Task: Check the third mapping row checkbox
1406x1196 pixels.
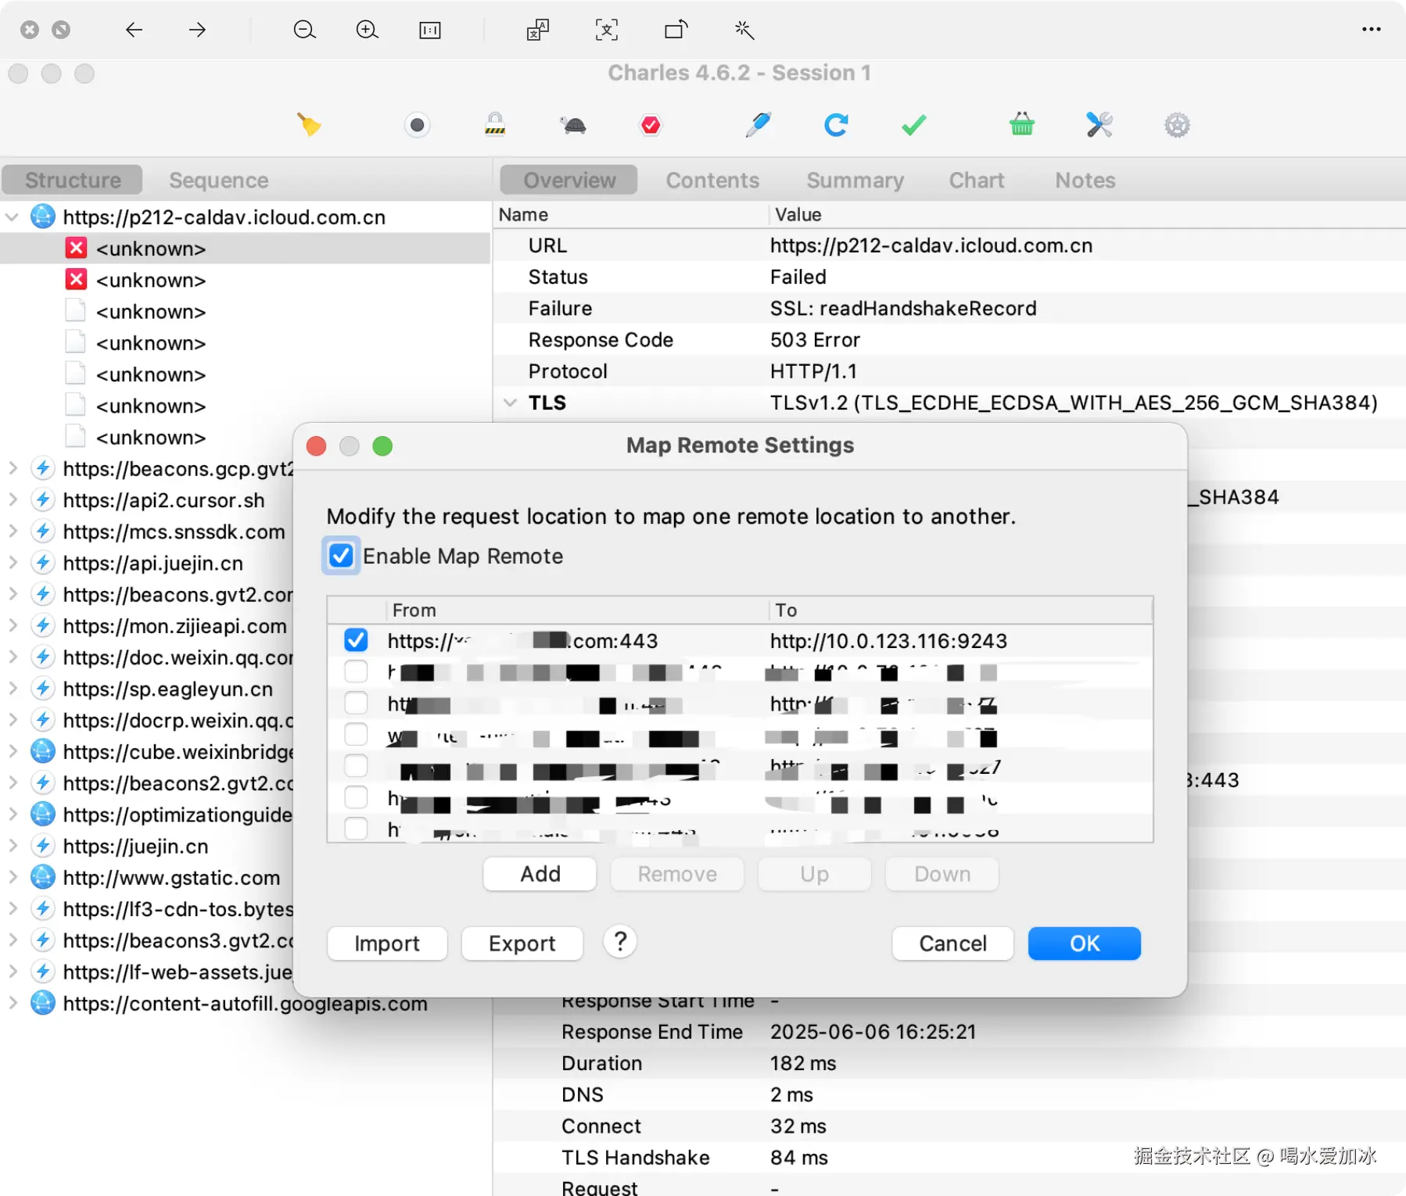Action: click(x=356, y=703)
